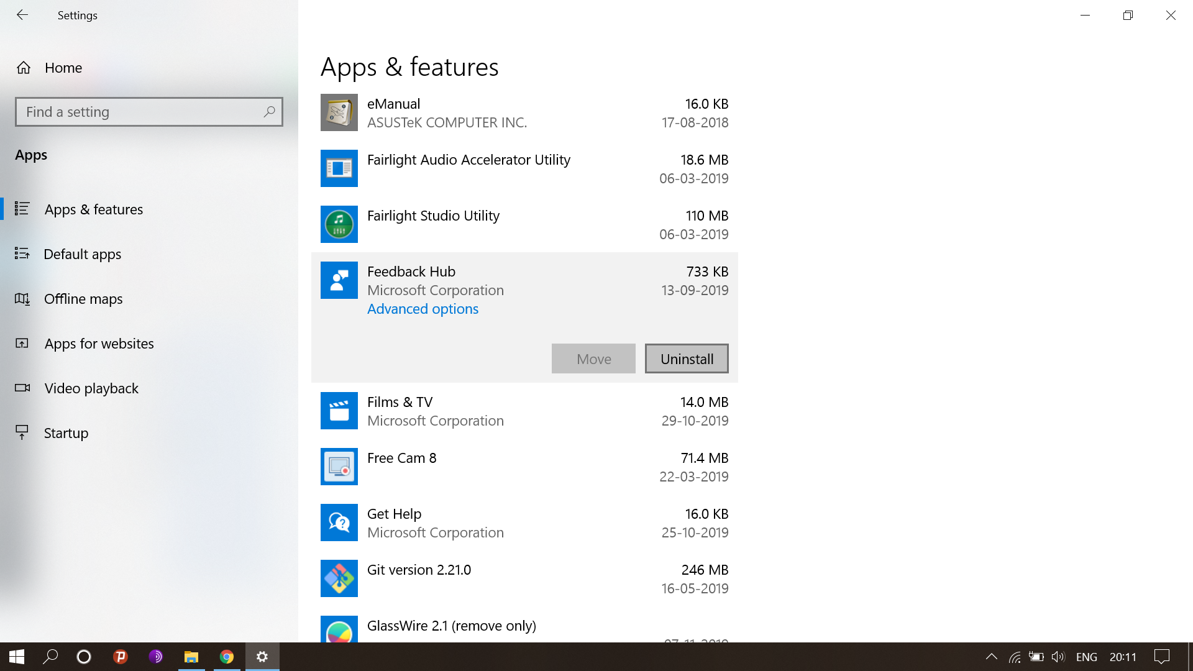This screenshot has width=1193, height=671.
Task: Click the Git version 2.21.0 icon
Action: [339, 578]
